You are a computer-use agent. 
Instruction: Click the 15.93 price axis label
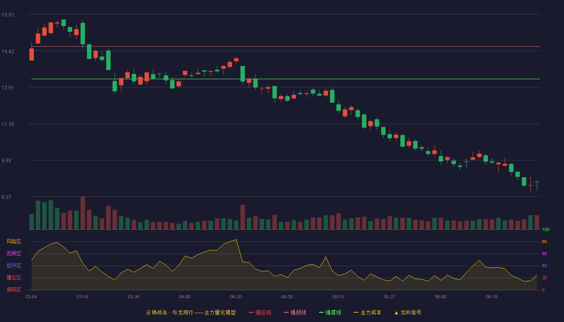pos(8,15)
